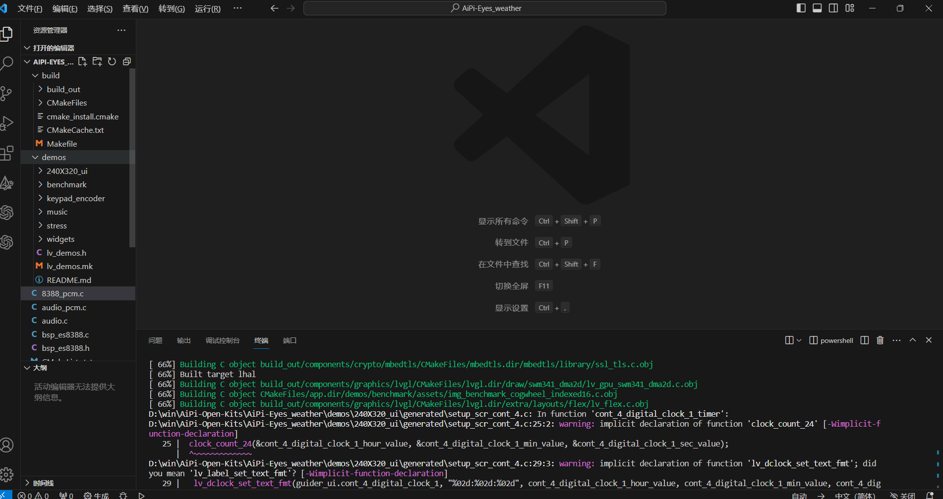Open the Manage gear menu
Image resolution: width=943 pixels, height=499 pixels.
point(7,475)
